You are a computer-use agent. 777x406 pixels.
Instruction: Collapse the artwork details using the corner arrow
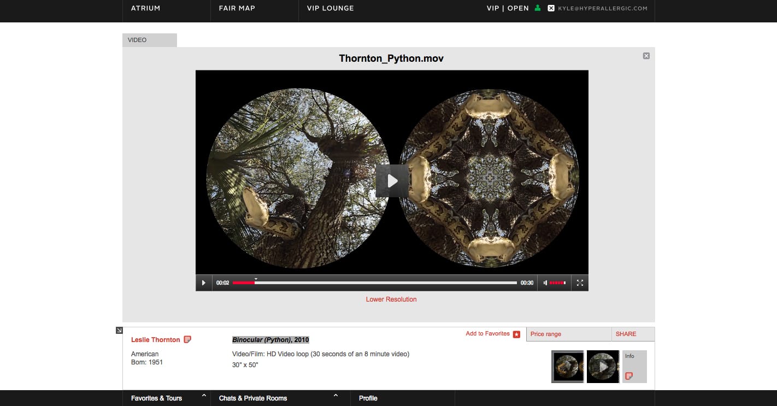(x=119, y=330)
